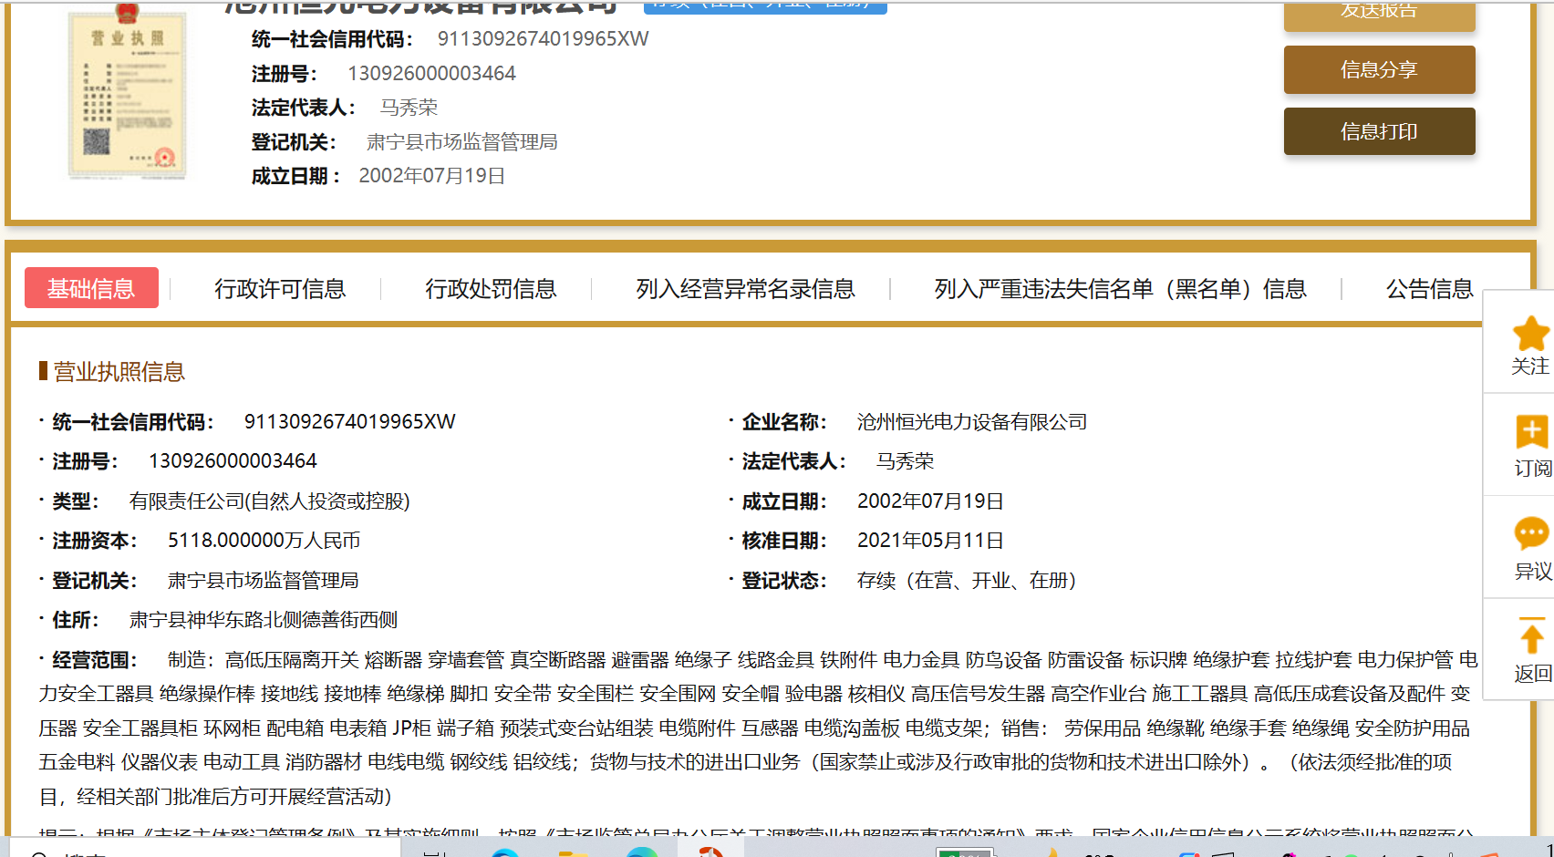Click 类型 value 有限责任公司(自然人投资或控股)

tap(269, 501)
